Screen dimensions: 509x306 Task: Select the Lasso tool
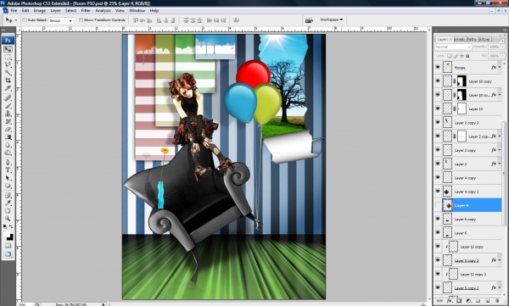pyautogui.click(x=8, y=65)
